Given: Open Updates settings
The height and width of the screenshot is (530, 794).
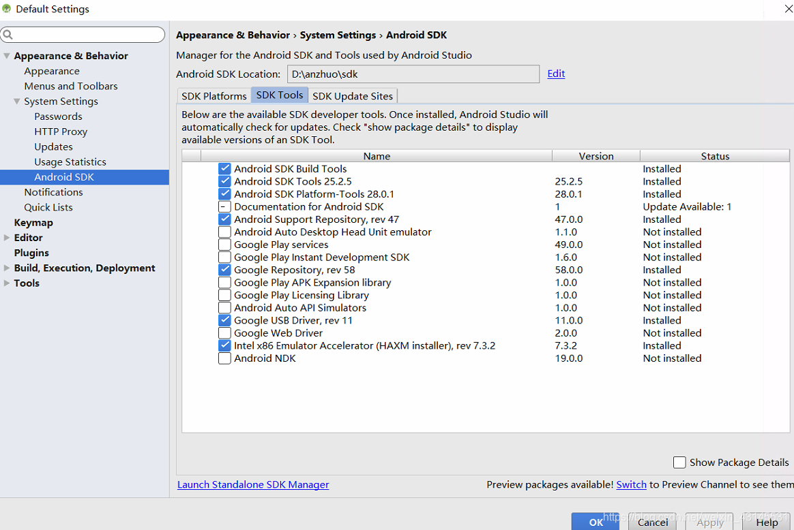Looking at the screenshot, I should (x=53, y=146).
